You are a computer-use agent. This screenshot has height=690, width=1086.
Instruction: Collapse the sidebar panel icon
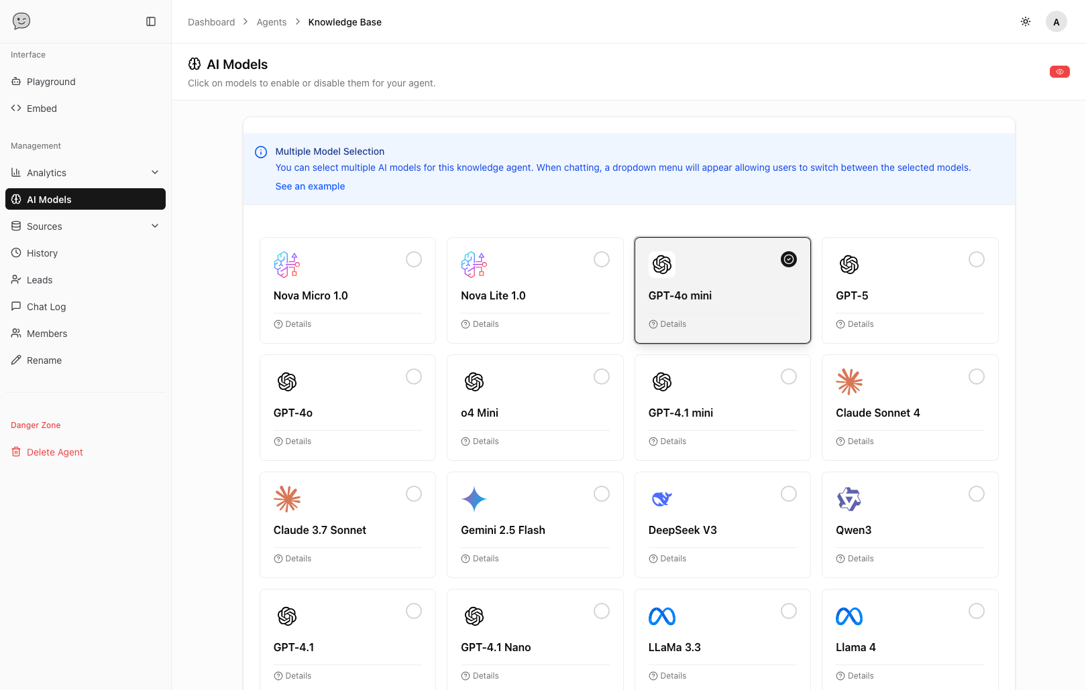pos(151,21)
